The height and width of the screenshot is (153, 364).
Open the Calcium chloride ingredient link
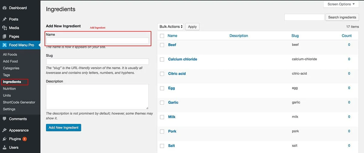coord(183,59)
